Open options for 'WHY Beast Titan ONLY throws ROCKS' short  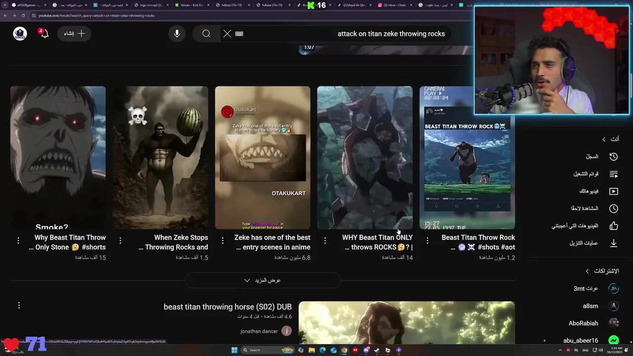point(325,240)
